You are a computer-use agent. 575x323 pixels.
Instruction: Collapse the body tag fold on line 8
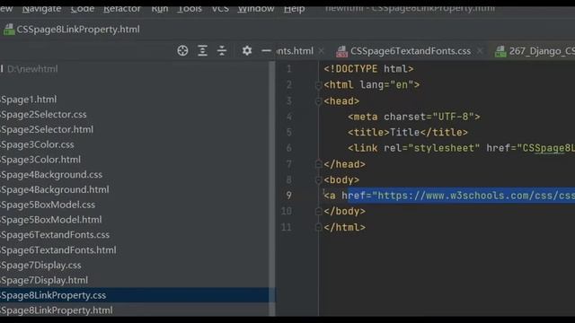coord(318,180)
